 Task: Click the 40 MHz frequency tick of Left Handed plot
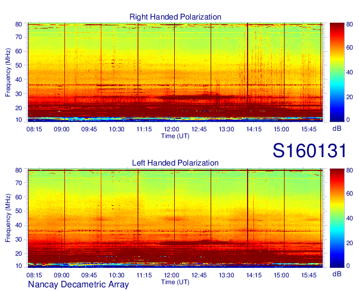18,226
